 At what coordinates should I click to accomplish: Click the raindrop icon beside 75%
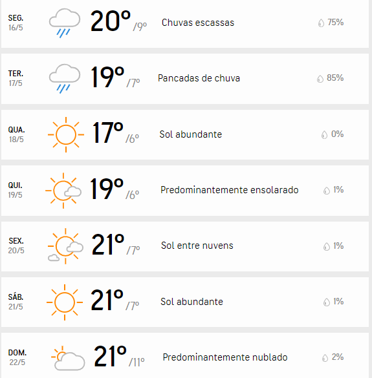pyautogui.click(x=321, y=23)
